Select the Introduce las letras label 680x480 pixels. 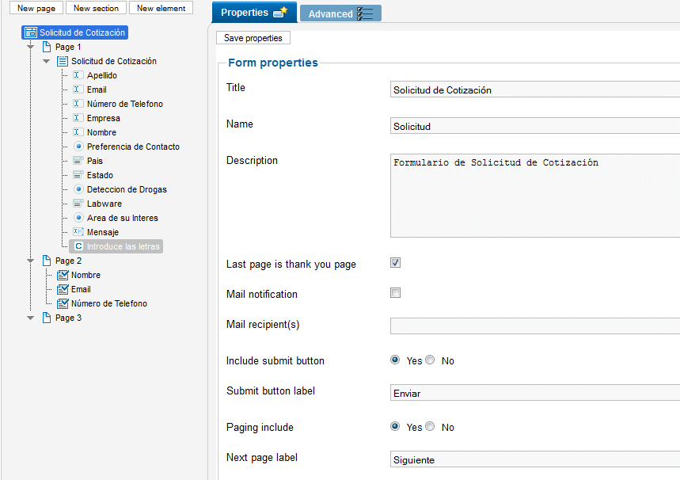point(123,246)
